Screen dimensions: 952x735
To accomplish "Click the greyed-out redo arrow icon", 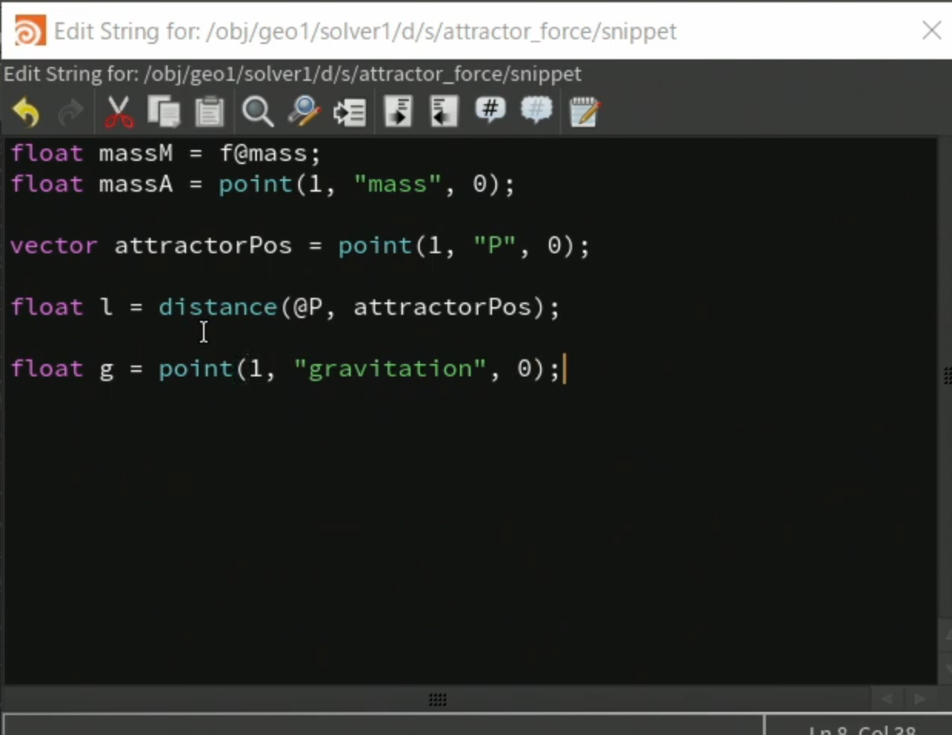I will 71,112.
